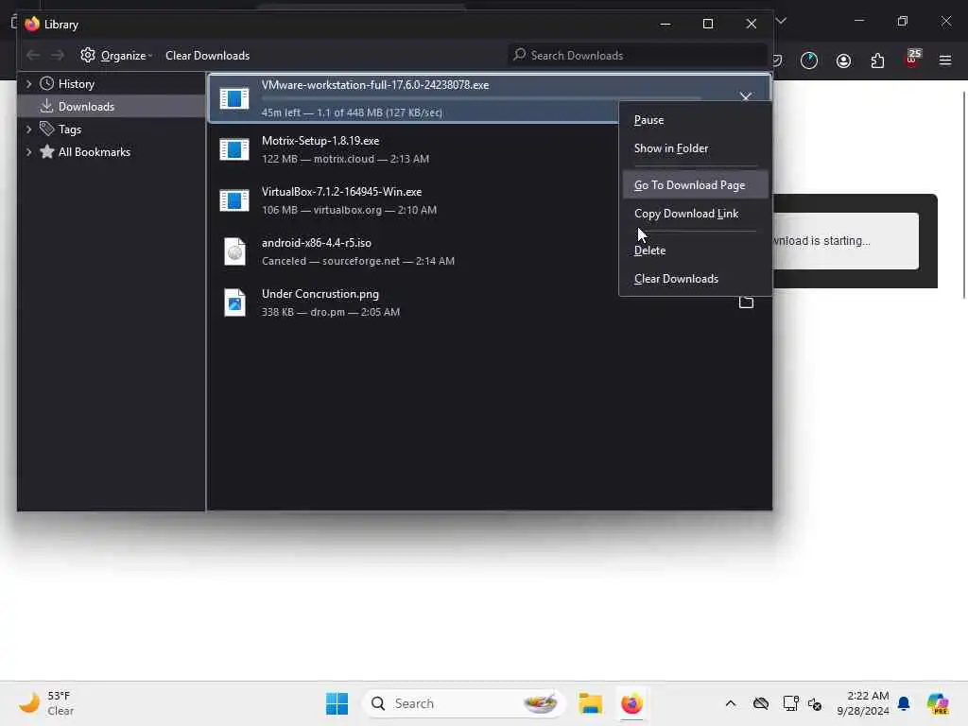The image size is (968, 726).
Task: Click the Under Concrustion.png file icon
Action: (234, 302)
